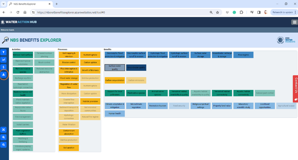
Task: Toggle the Install barriers activity
Action: click(x=23, y=125)
